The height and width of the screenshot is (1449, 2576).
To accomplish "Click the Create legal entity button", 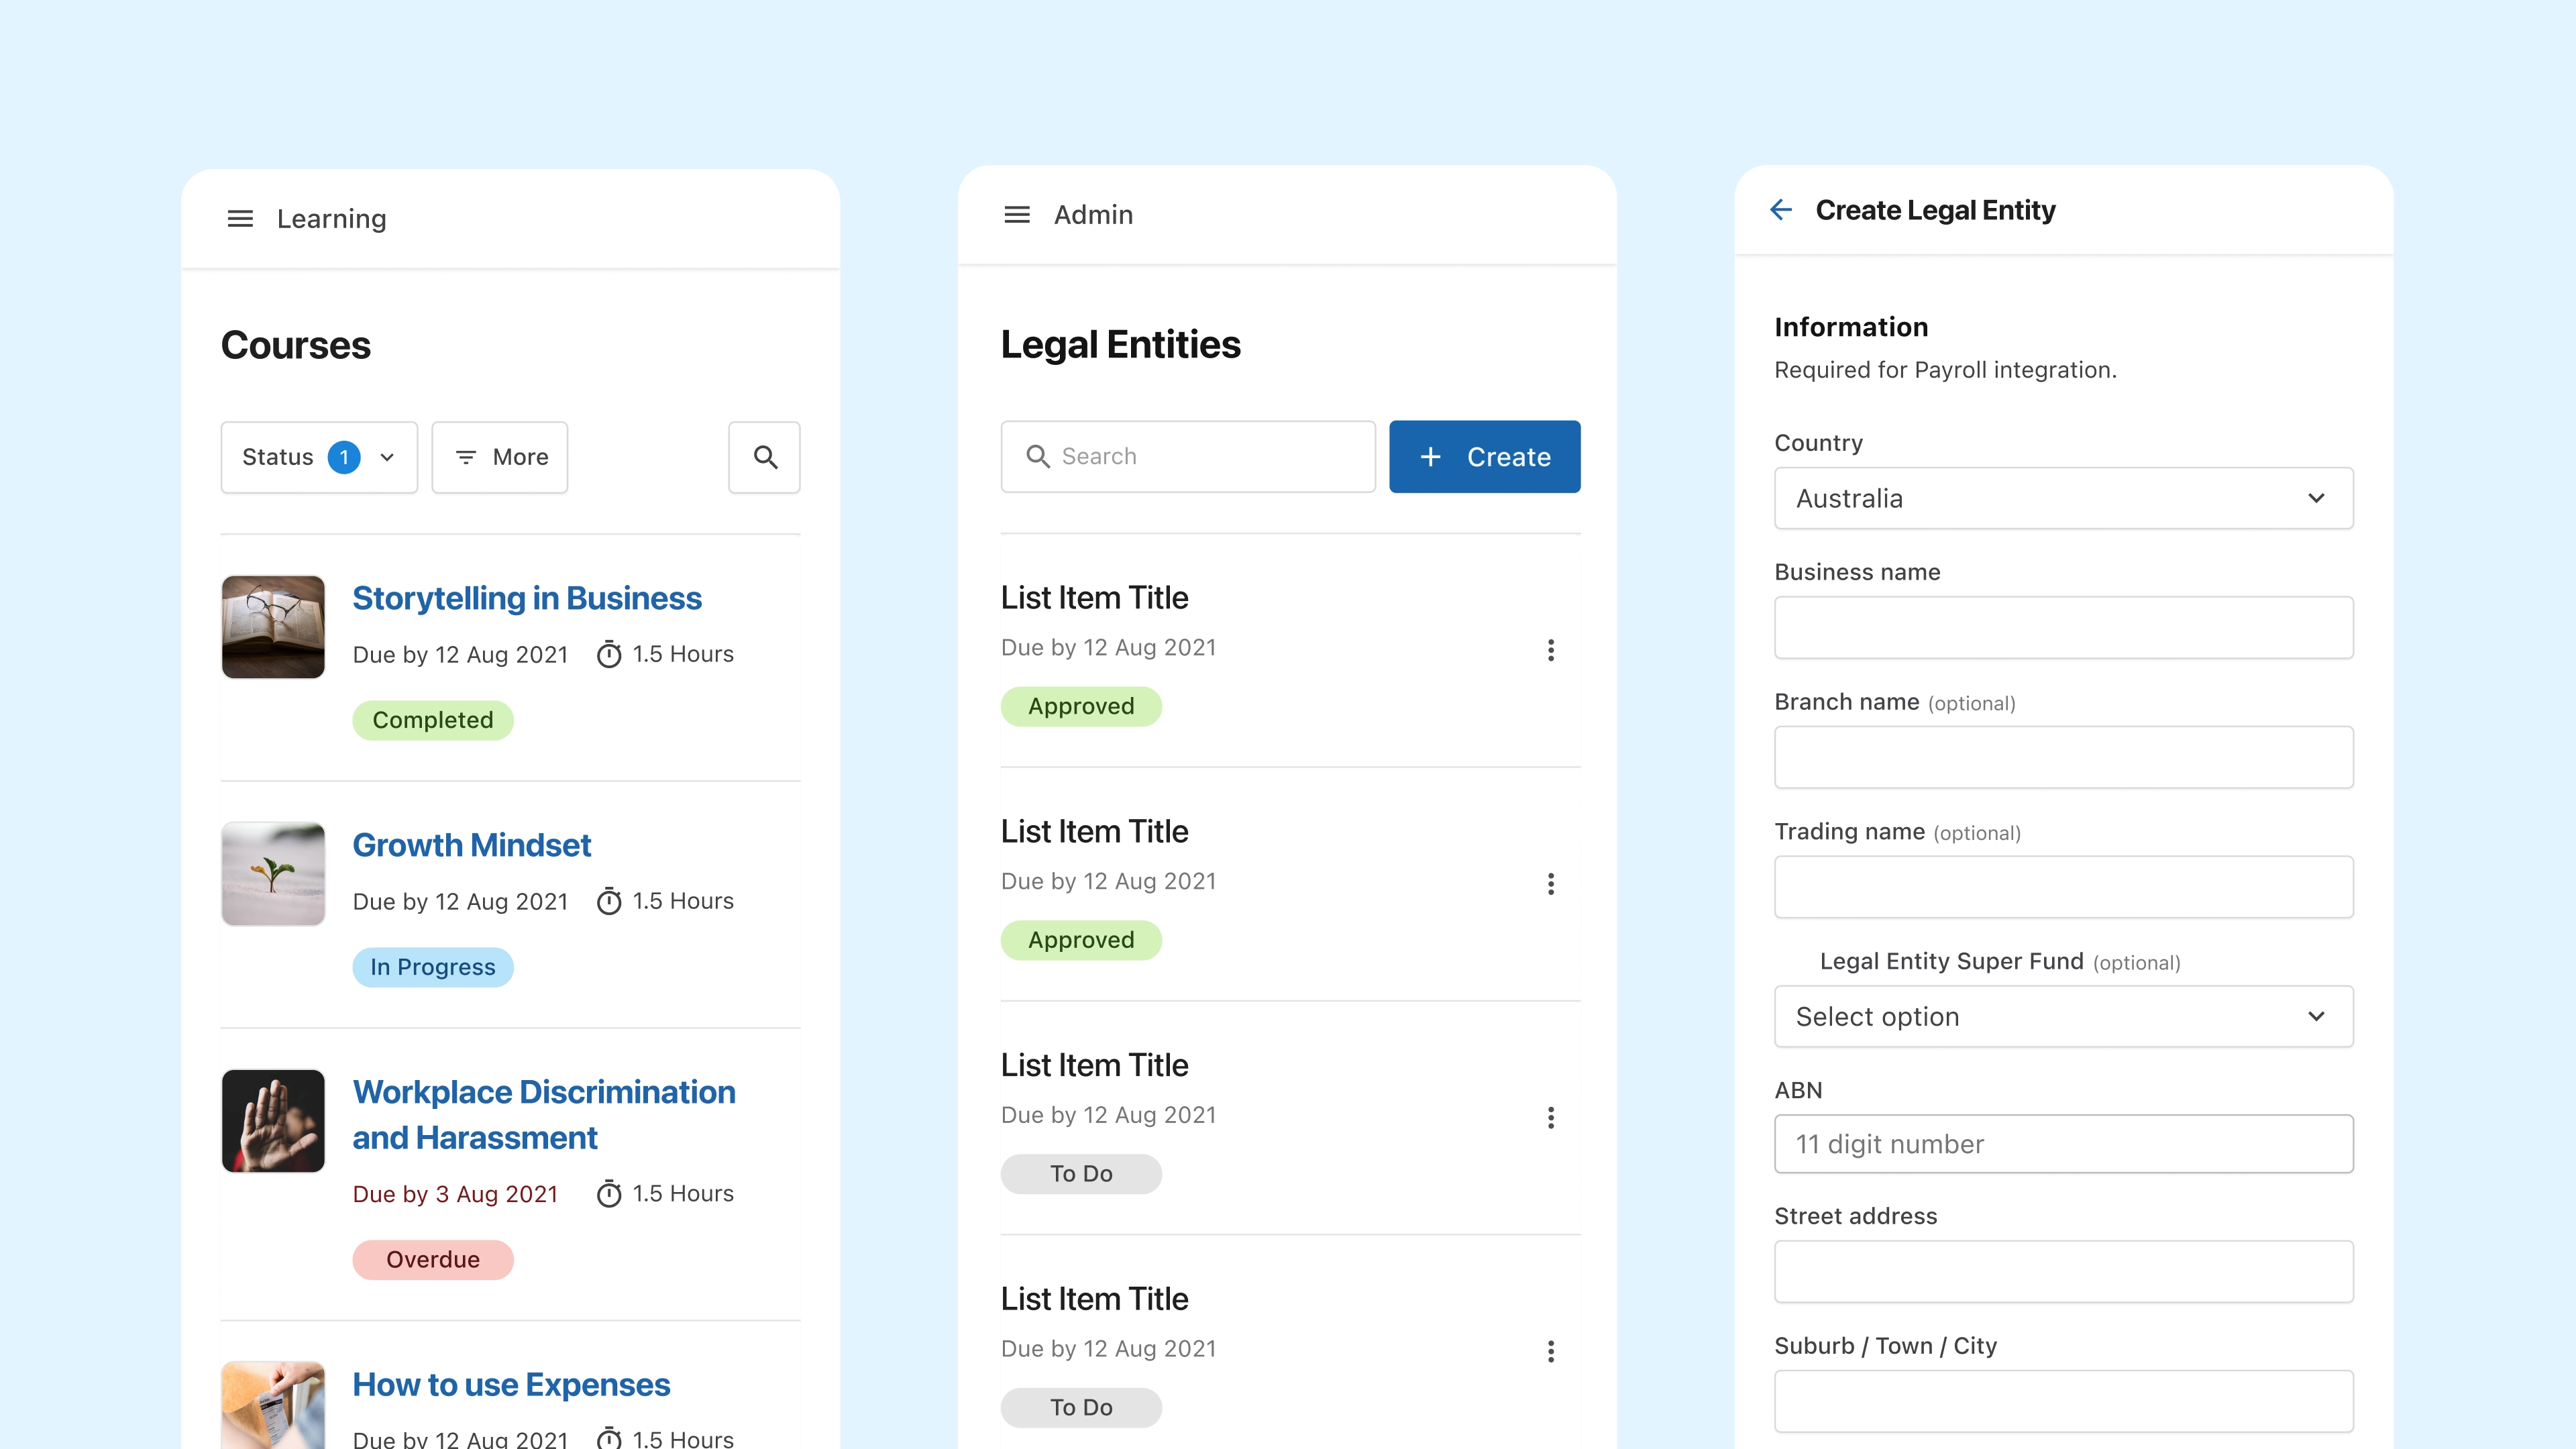I will tap(1484, 456).
